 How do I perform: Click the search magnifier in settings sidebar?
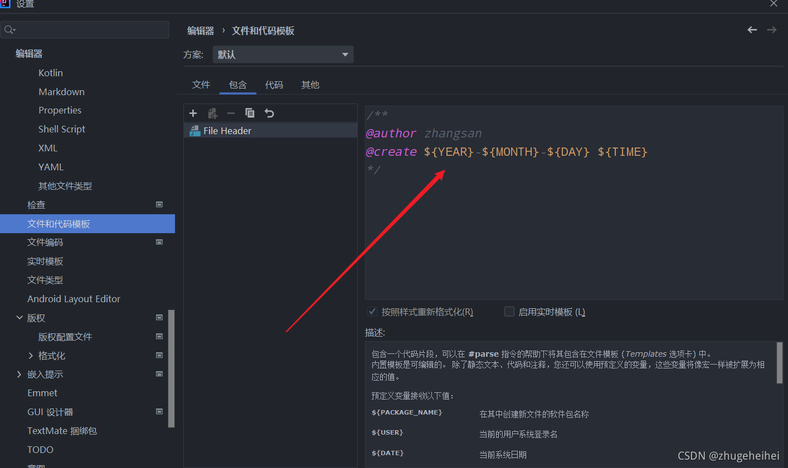10,29
